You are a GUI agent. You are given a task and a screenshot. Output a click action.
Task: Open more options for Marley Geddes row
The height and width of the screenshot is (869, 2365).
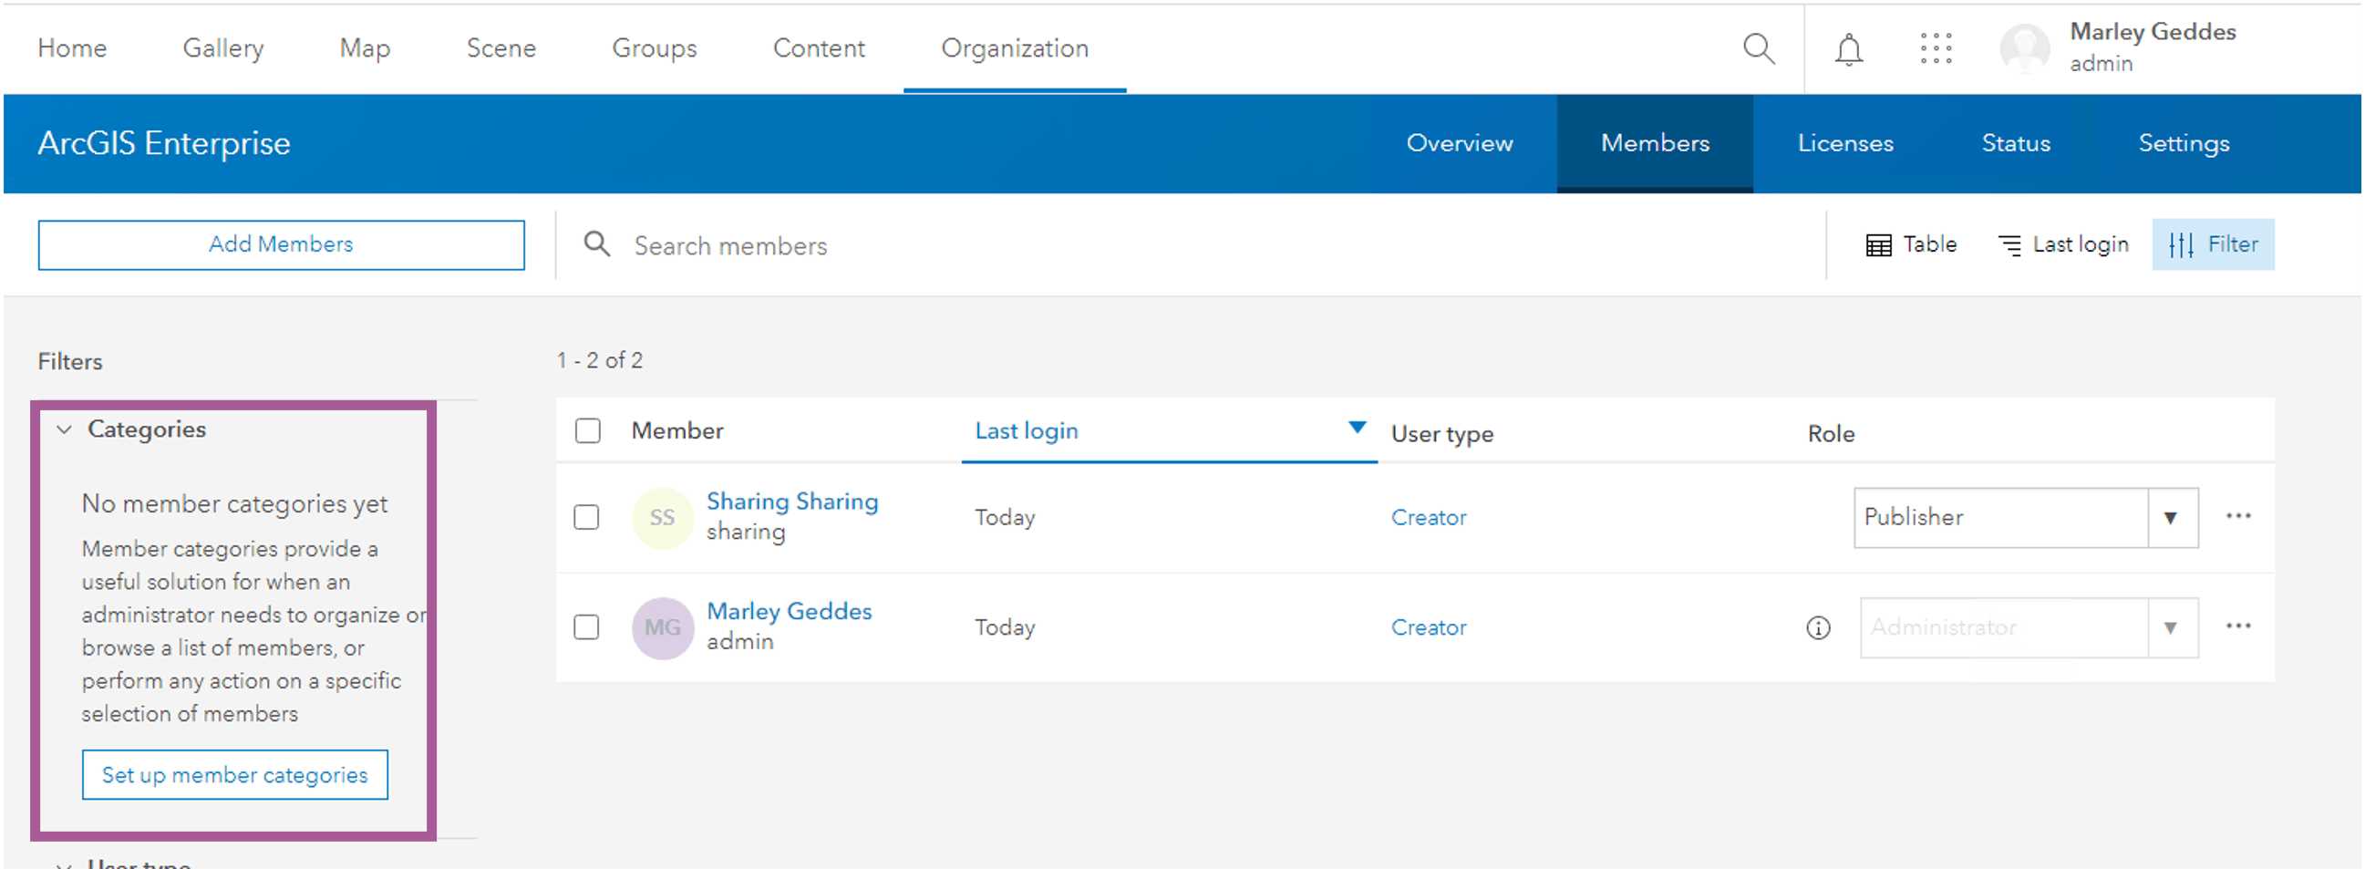tap(2237, 626)
